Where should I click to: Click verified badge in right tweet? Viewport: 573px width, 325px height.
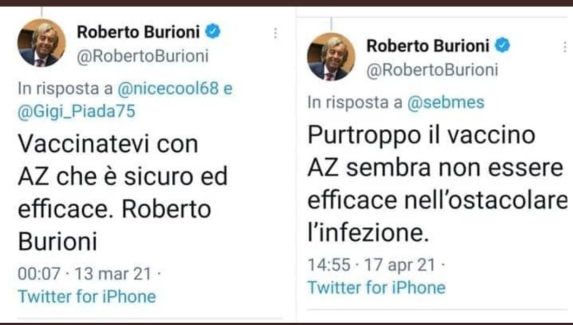pos(503,46)
